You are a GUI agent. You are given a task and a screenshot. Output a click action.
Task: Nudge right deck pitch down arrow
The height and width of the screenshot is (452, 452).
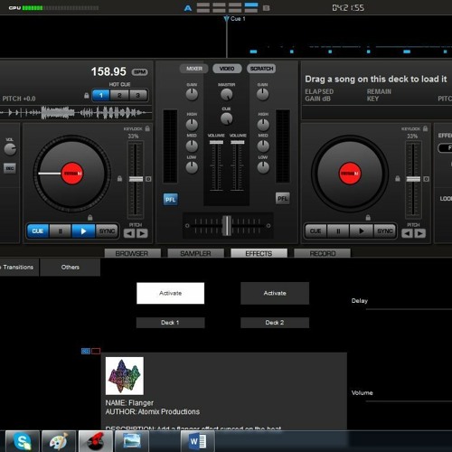point(407,233)
